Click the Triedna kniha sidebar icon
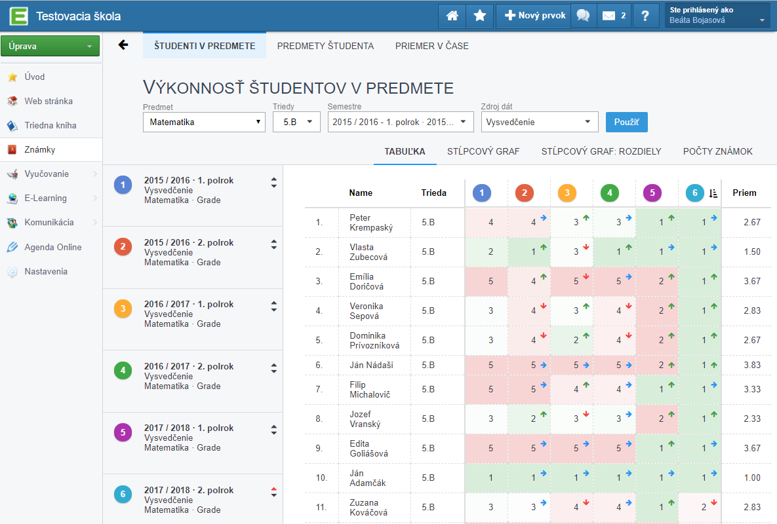The width and height of the screenshot is (777, 524). [12, 125]
